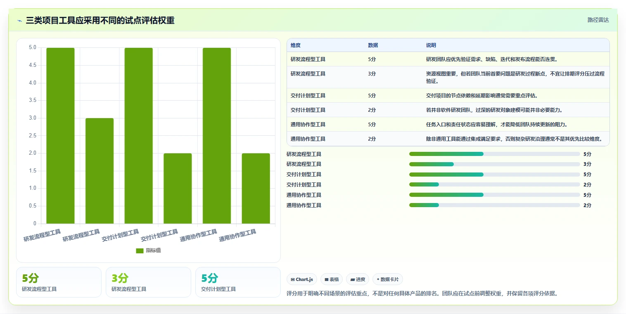Select the table row starting 除非通用工具能通过集成

pyautogui.click(x=448, y=139)
